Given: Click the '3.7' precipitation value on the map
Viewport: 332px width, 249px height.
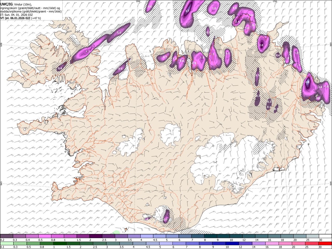Looking at the screenshot, I should point(188,11).
